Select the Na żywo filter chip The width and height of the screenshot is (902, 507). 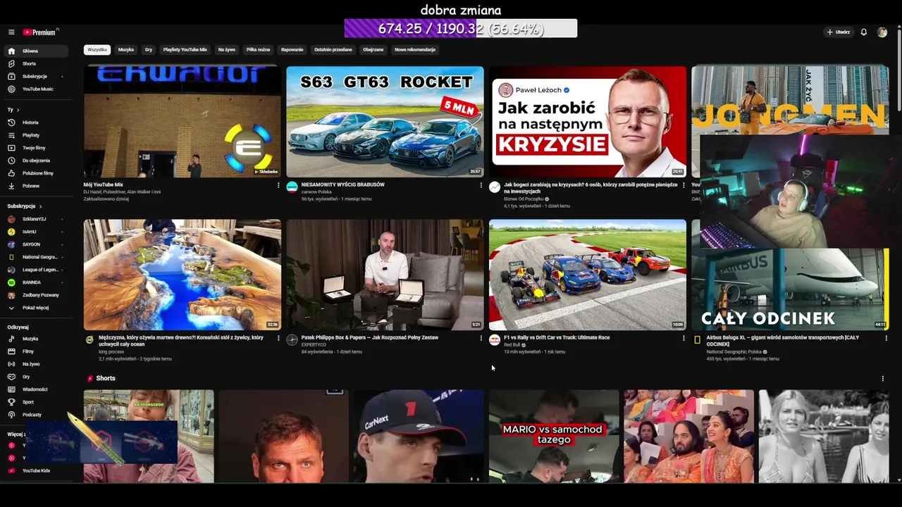pos(227,50)
